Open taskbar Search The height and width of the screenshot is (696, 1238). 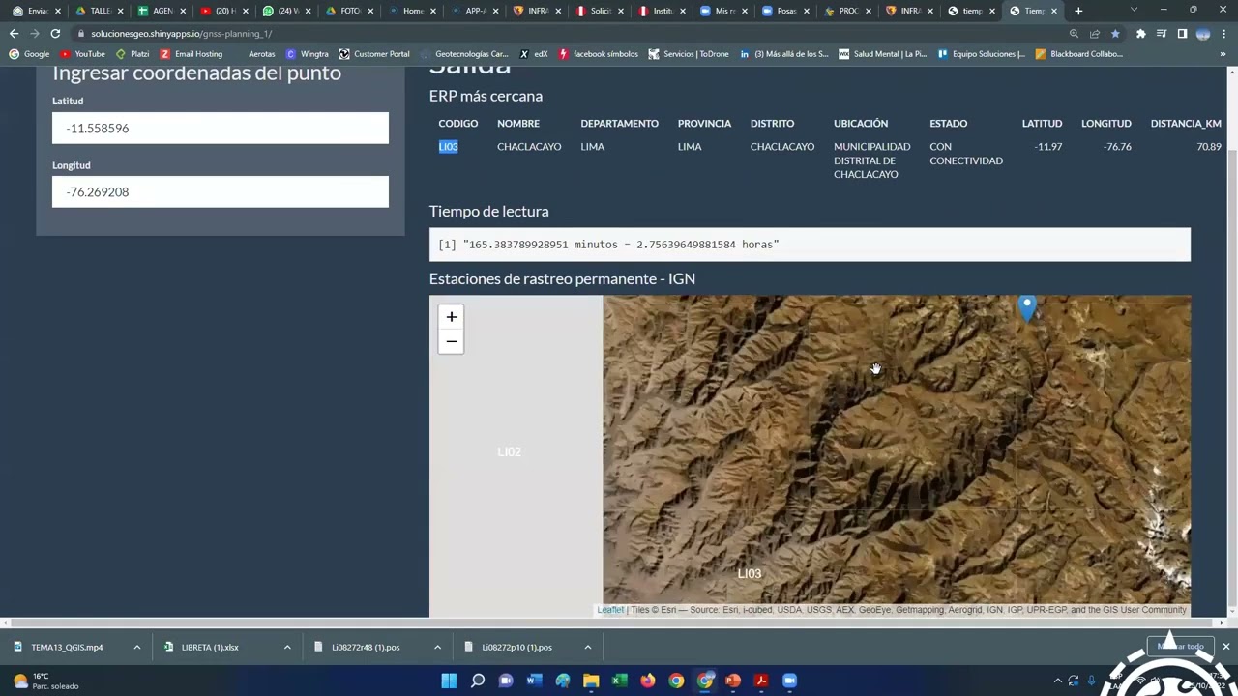tap(477, 681)
